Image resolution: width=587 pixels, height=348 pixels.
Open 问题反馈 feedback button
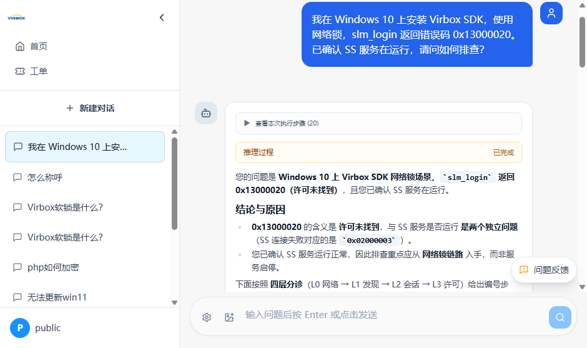coord(543,270)
